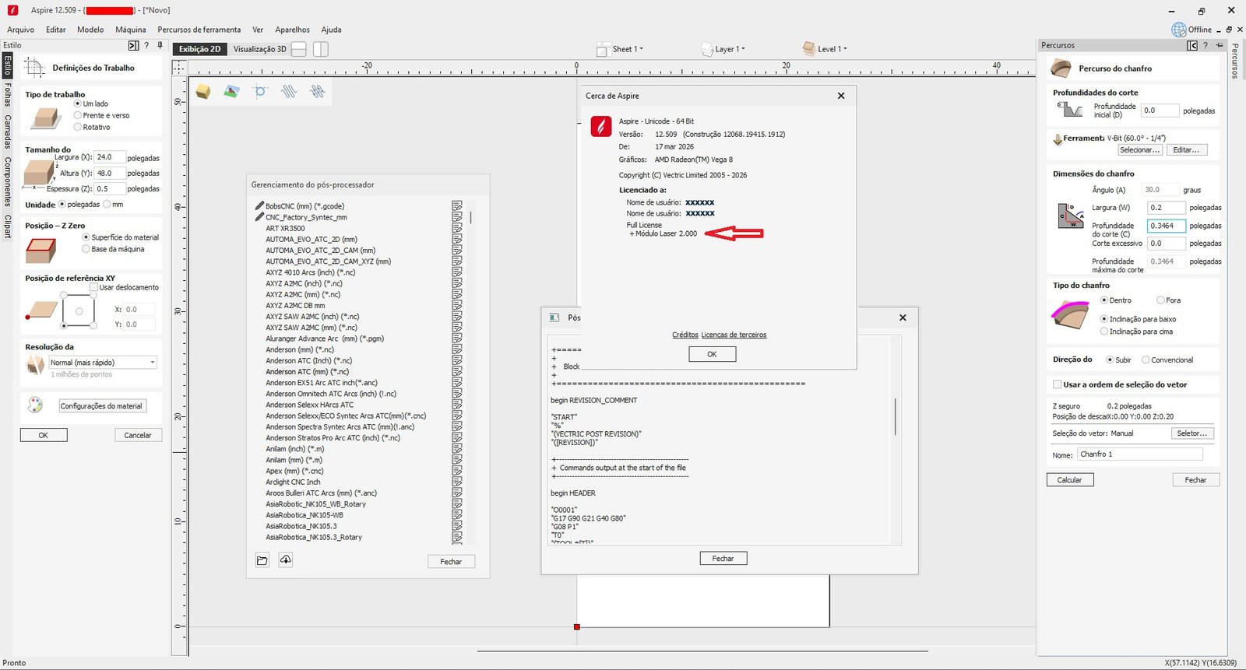This screenshot has width=1246, height=670.
Task: Click the Ferramenta tool bit icon
Action: 1058,140
